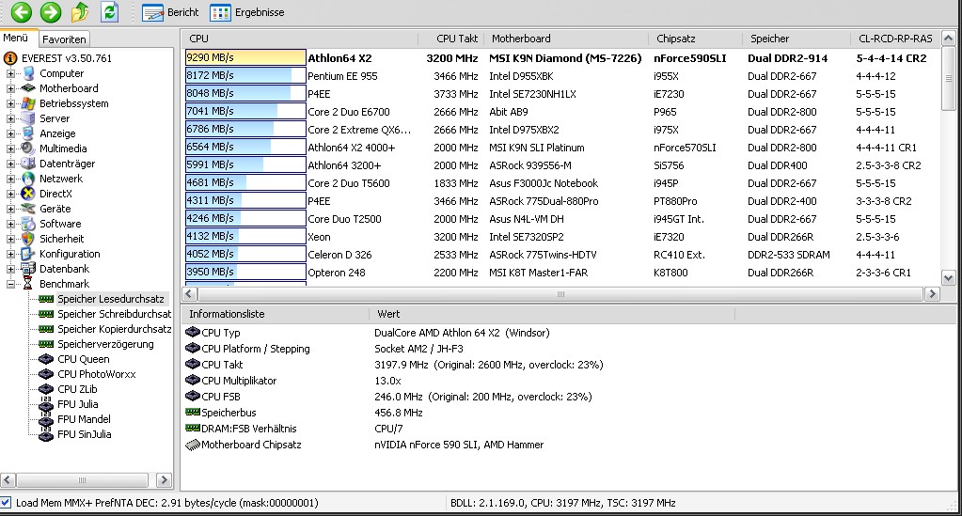Select Speicher Lesedurchsatz benchmark
Image resolution: width=962 pixels, height=516 pixels.
click(110, 300)
